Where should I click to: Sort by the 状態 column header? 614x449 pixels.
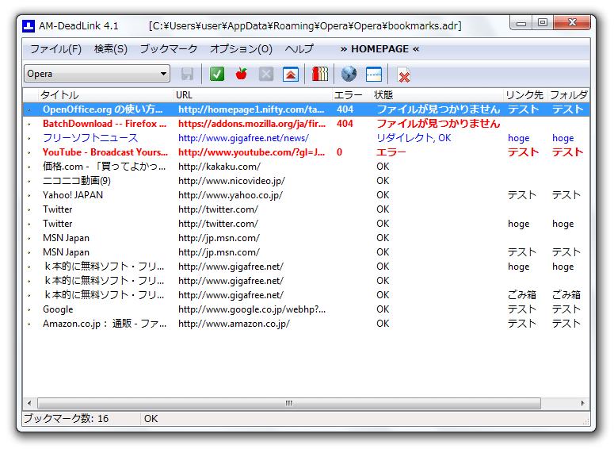click(437, 95)
